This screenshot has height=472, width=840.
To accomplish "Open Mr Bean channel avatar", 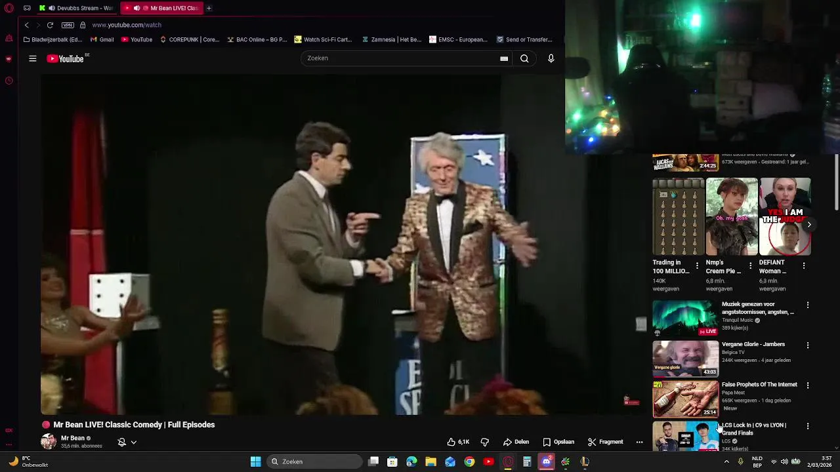I will (49, 441).
